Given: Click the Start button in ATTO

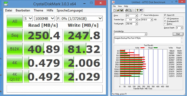Looking at the screenshot, I should (x=178, y=34).
